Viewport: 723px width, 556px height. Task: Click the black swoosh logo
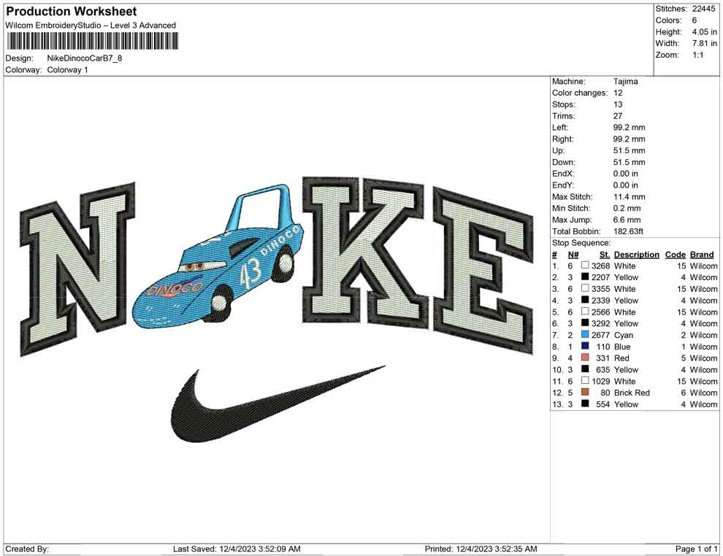(277, 405)
